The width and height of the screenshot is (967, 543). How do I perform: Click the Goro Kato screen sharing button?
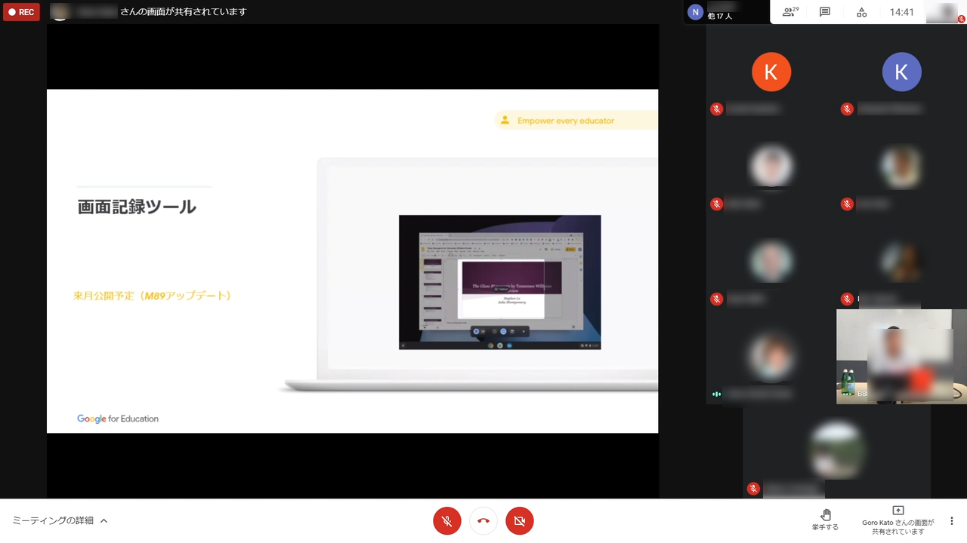[x=897, y=520]
